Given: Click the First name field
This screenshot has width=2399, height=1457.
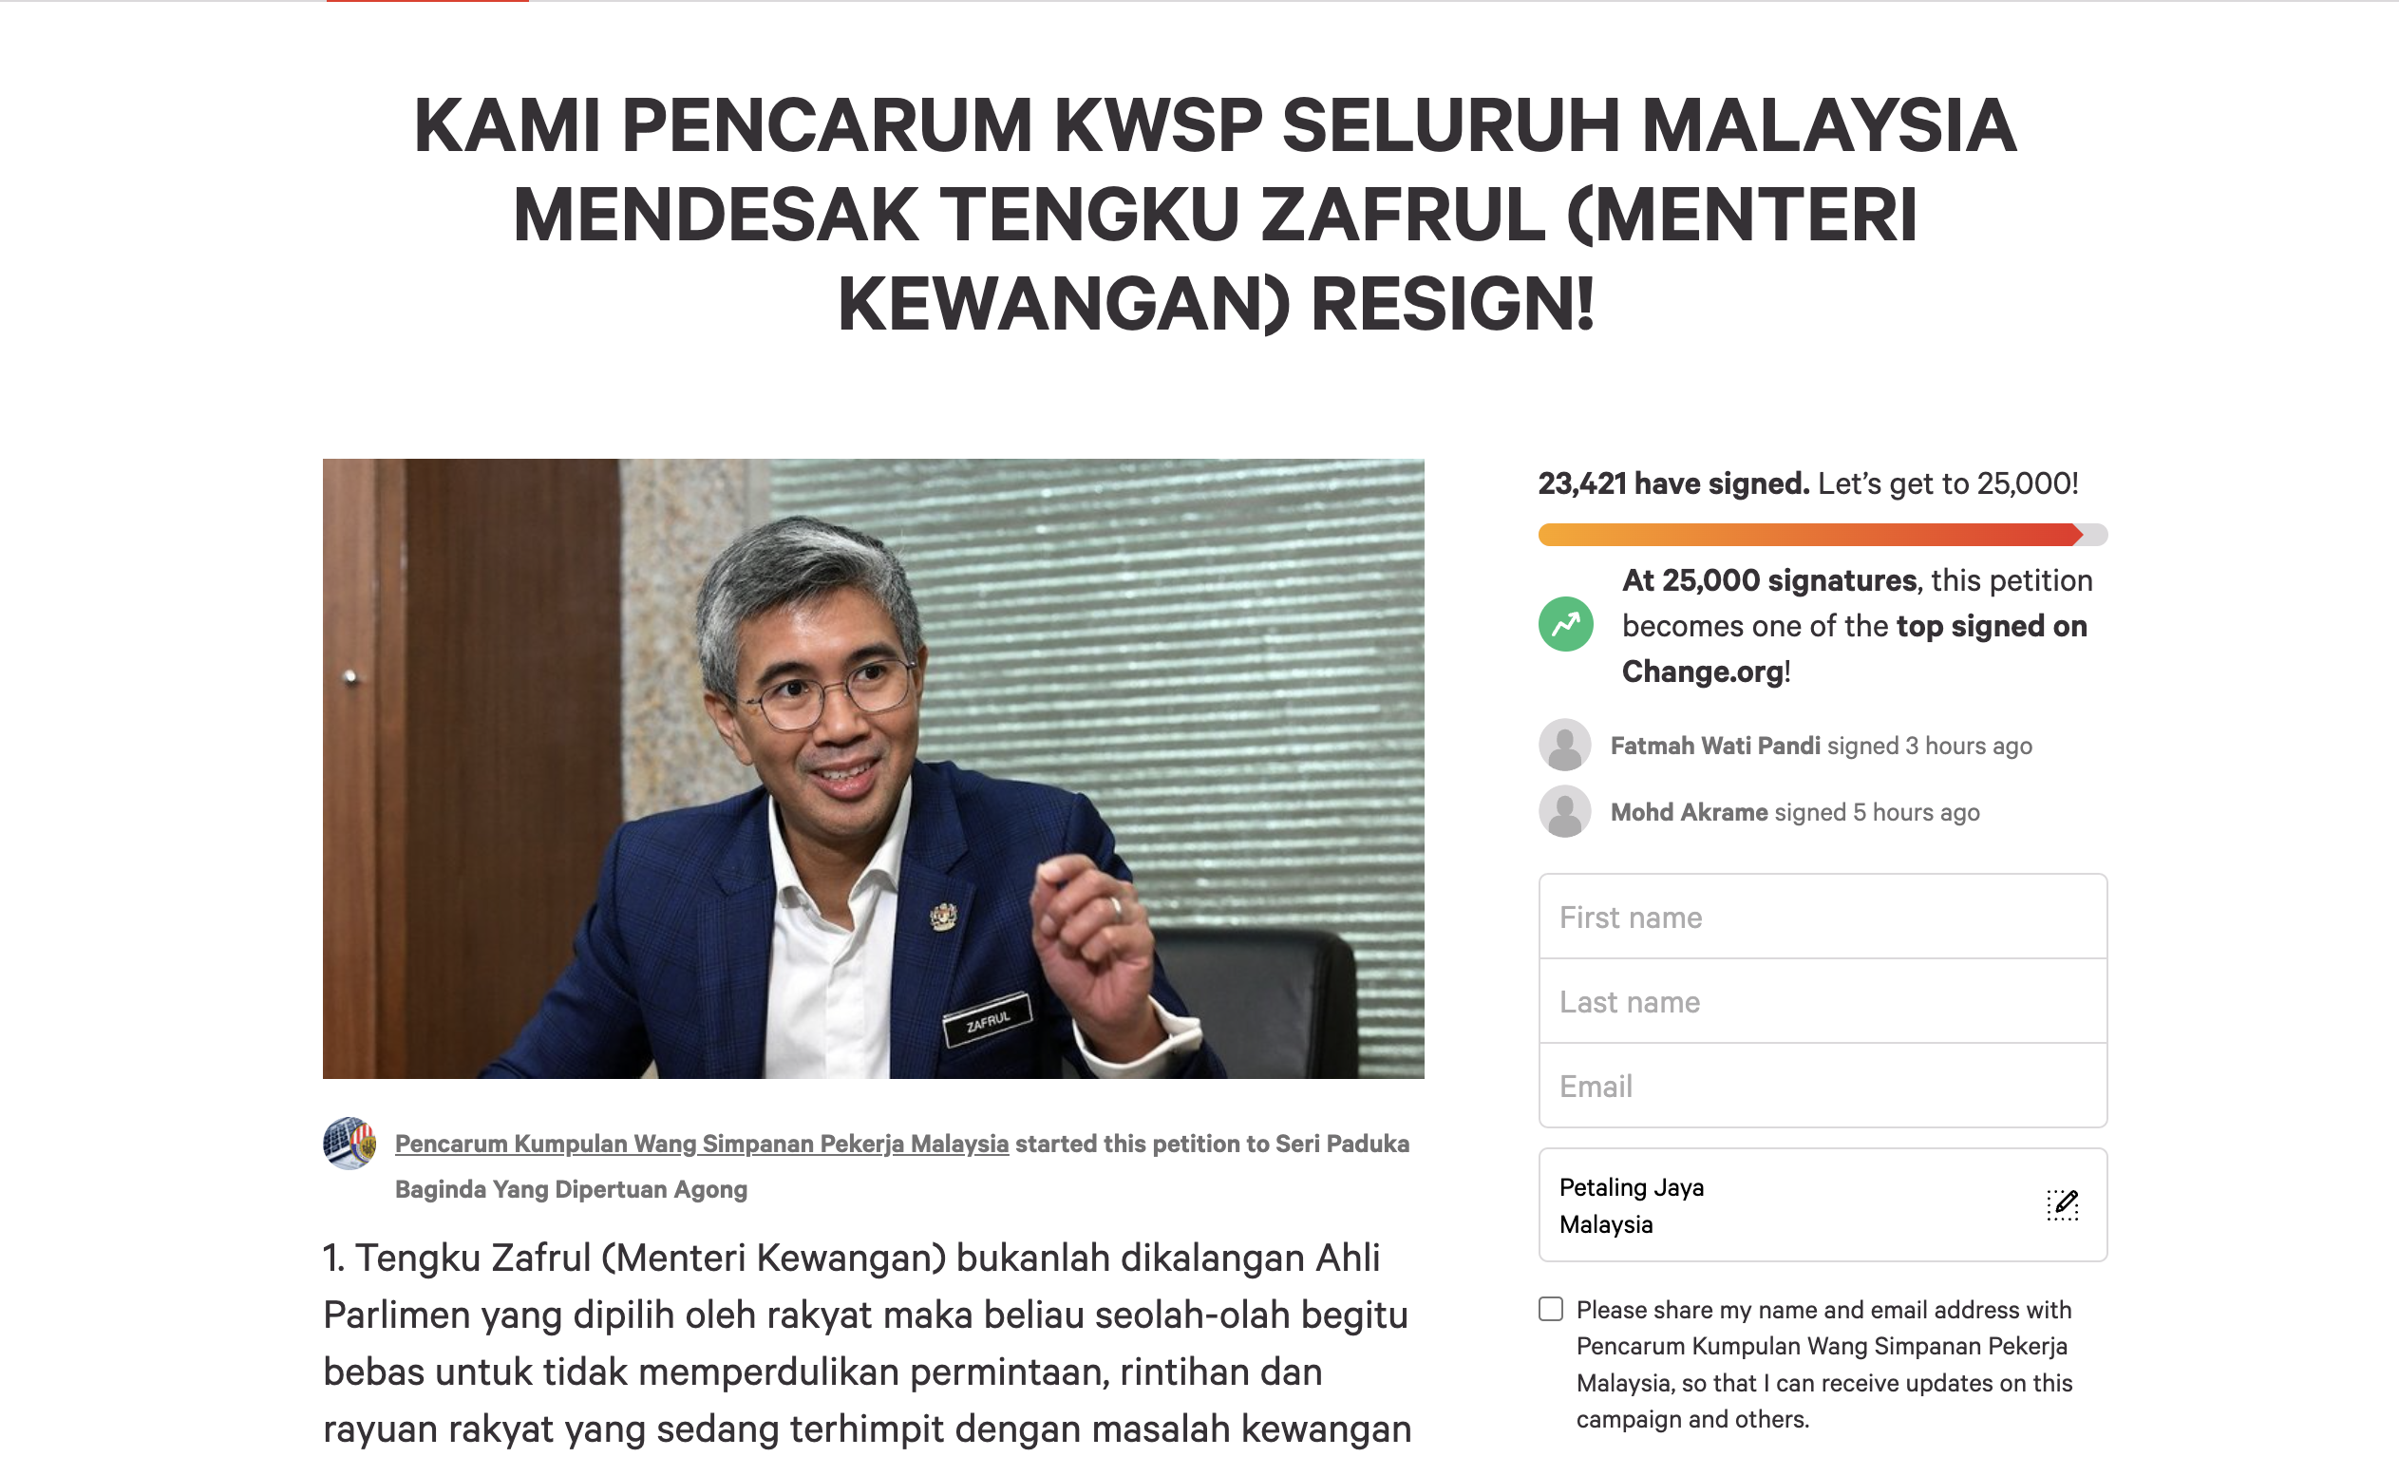Looking at the screenshot, I should coord(1823,917).
